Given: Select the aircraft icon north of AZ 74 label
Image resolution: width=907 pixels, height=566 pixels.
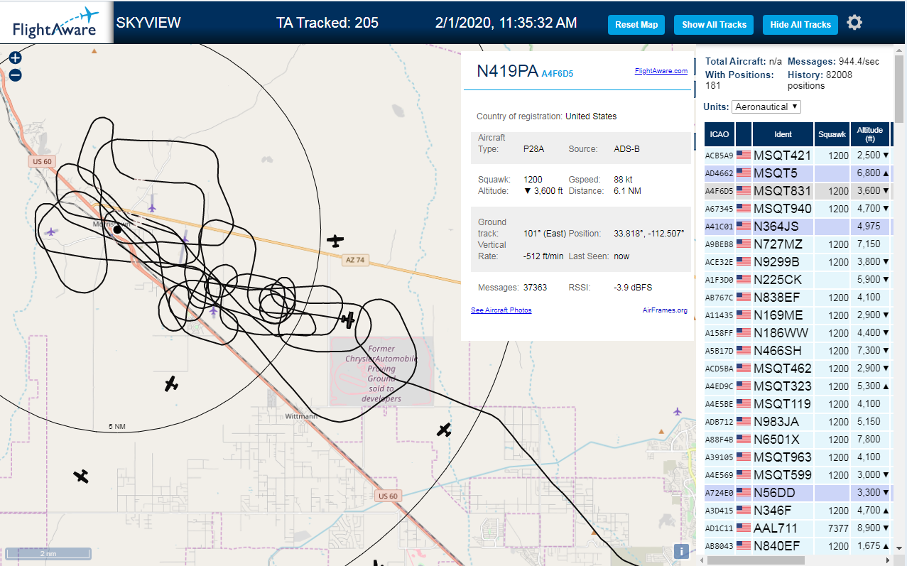Looking at the screenshot, I should [x=335, y=241].
